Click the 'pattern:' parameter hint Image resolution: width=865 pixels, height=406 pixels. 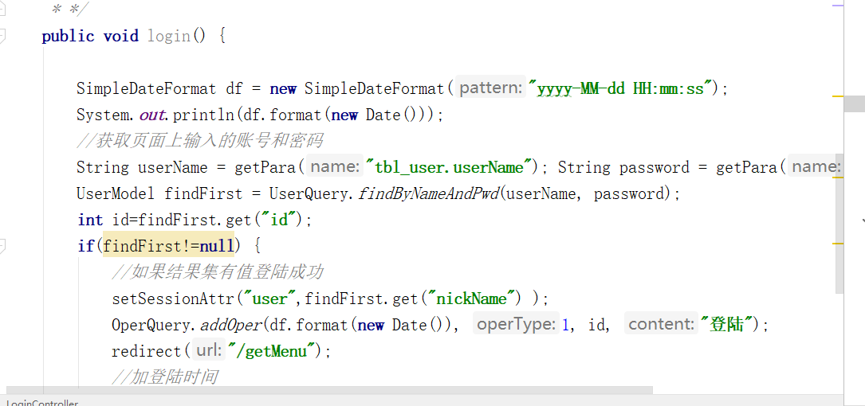click(x=492, y=88)
